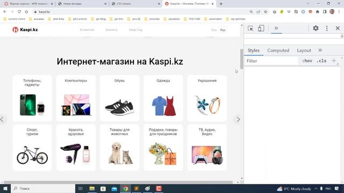Switch to the CSS tab in browser
The image size is (344, 193).
[135, 4]
